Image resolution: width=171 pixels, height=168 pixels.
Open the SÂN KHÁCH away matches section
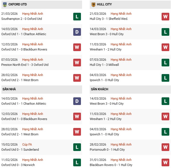99,89
